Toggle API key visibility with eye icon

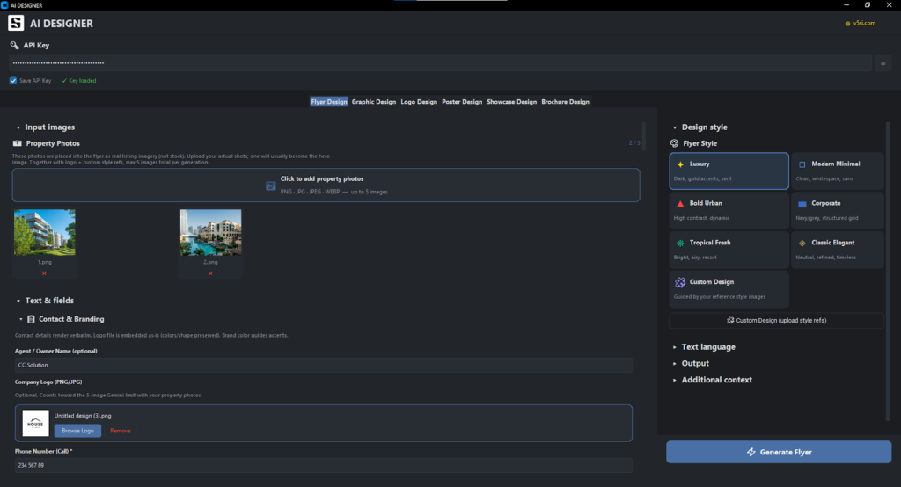(884, 63)
